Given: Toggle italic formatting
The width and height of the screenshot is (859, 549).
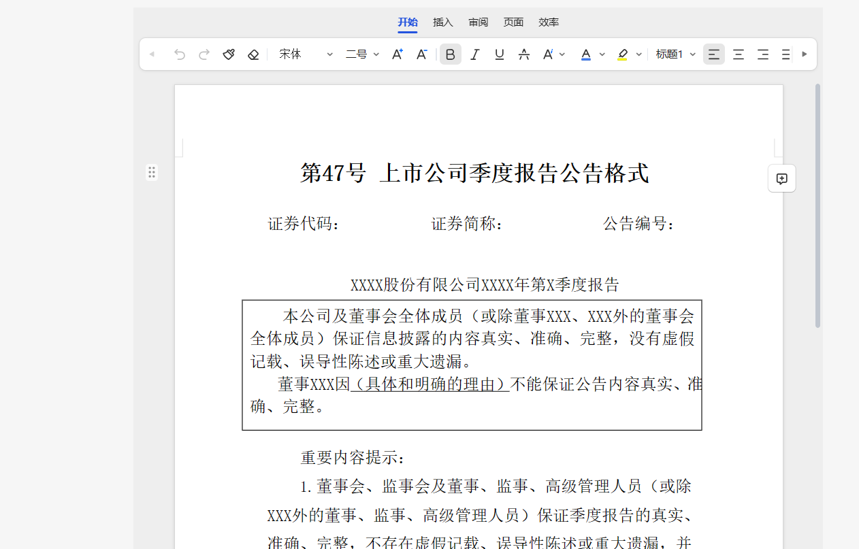Looking at the screenshot, I should click(475, 54).
